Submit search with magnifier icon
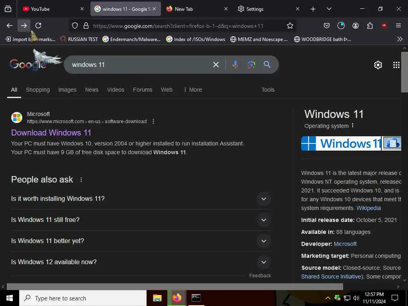Viewport: 408px width, 306px height. point(267,65)
